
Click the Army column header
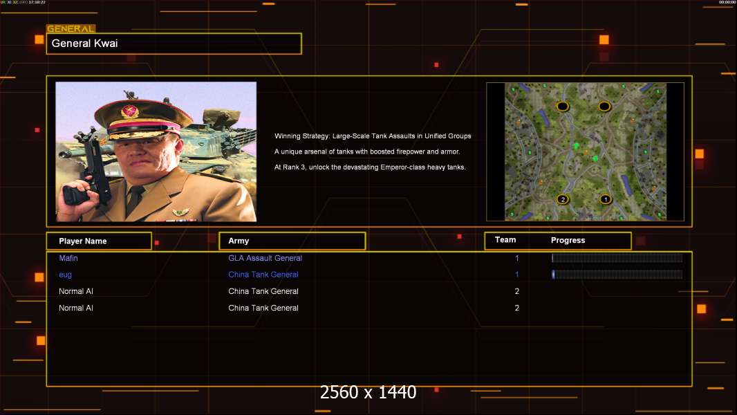292,241
